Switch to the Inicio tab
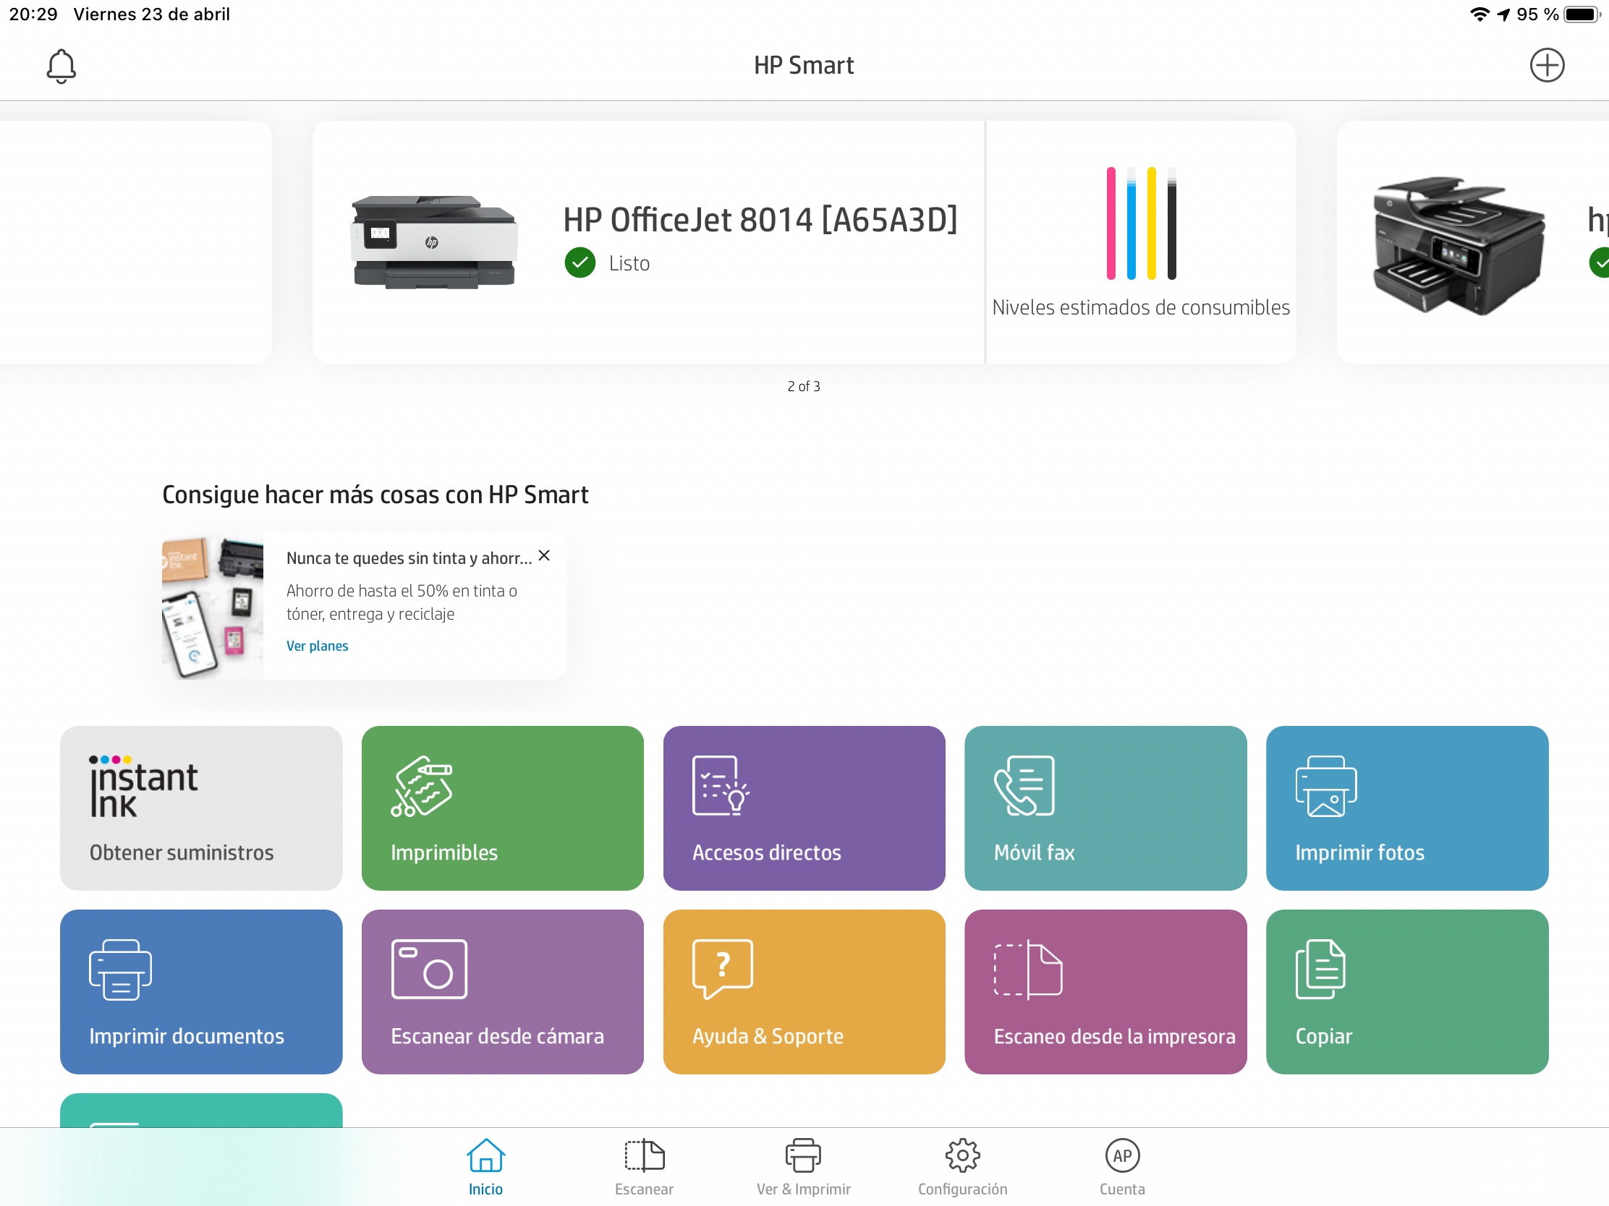Image resolution: width=1609 pixels, height=1206 pixels. point(485,1167)
